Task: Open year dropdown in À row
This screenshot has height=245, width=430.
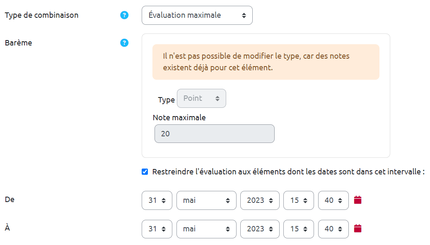Action: click(260, 228)
